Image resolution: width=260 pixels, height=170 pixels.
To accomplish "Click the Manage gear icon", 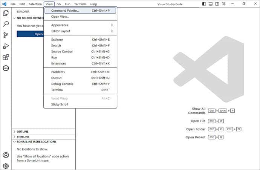I will [6, 166].
